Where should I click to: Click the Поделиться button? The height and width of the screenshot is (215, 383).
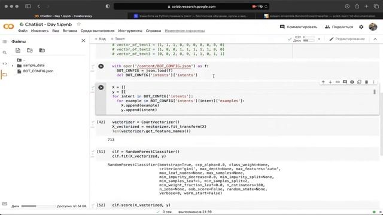point(339,27)
